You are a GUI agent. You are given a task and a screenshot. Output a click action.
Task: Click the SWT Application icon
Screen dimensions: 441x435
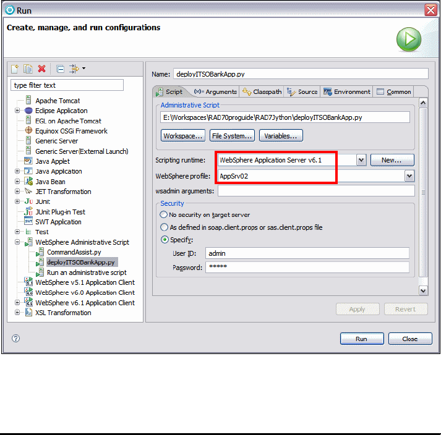[28, 221]
